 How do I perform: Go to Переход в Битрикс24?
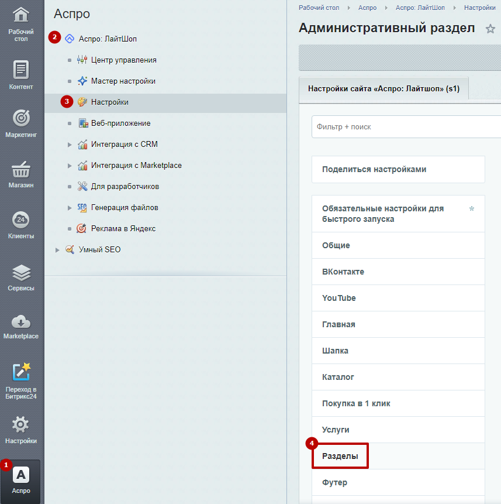21,381
